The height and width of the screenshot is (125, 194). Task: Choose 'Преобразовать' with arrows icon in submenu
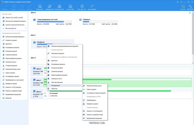point(95,100)
